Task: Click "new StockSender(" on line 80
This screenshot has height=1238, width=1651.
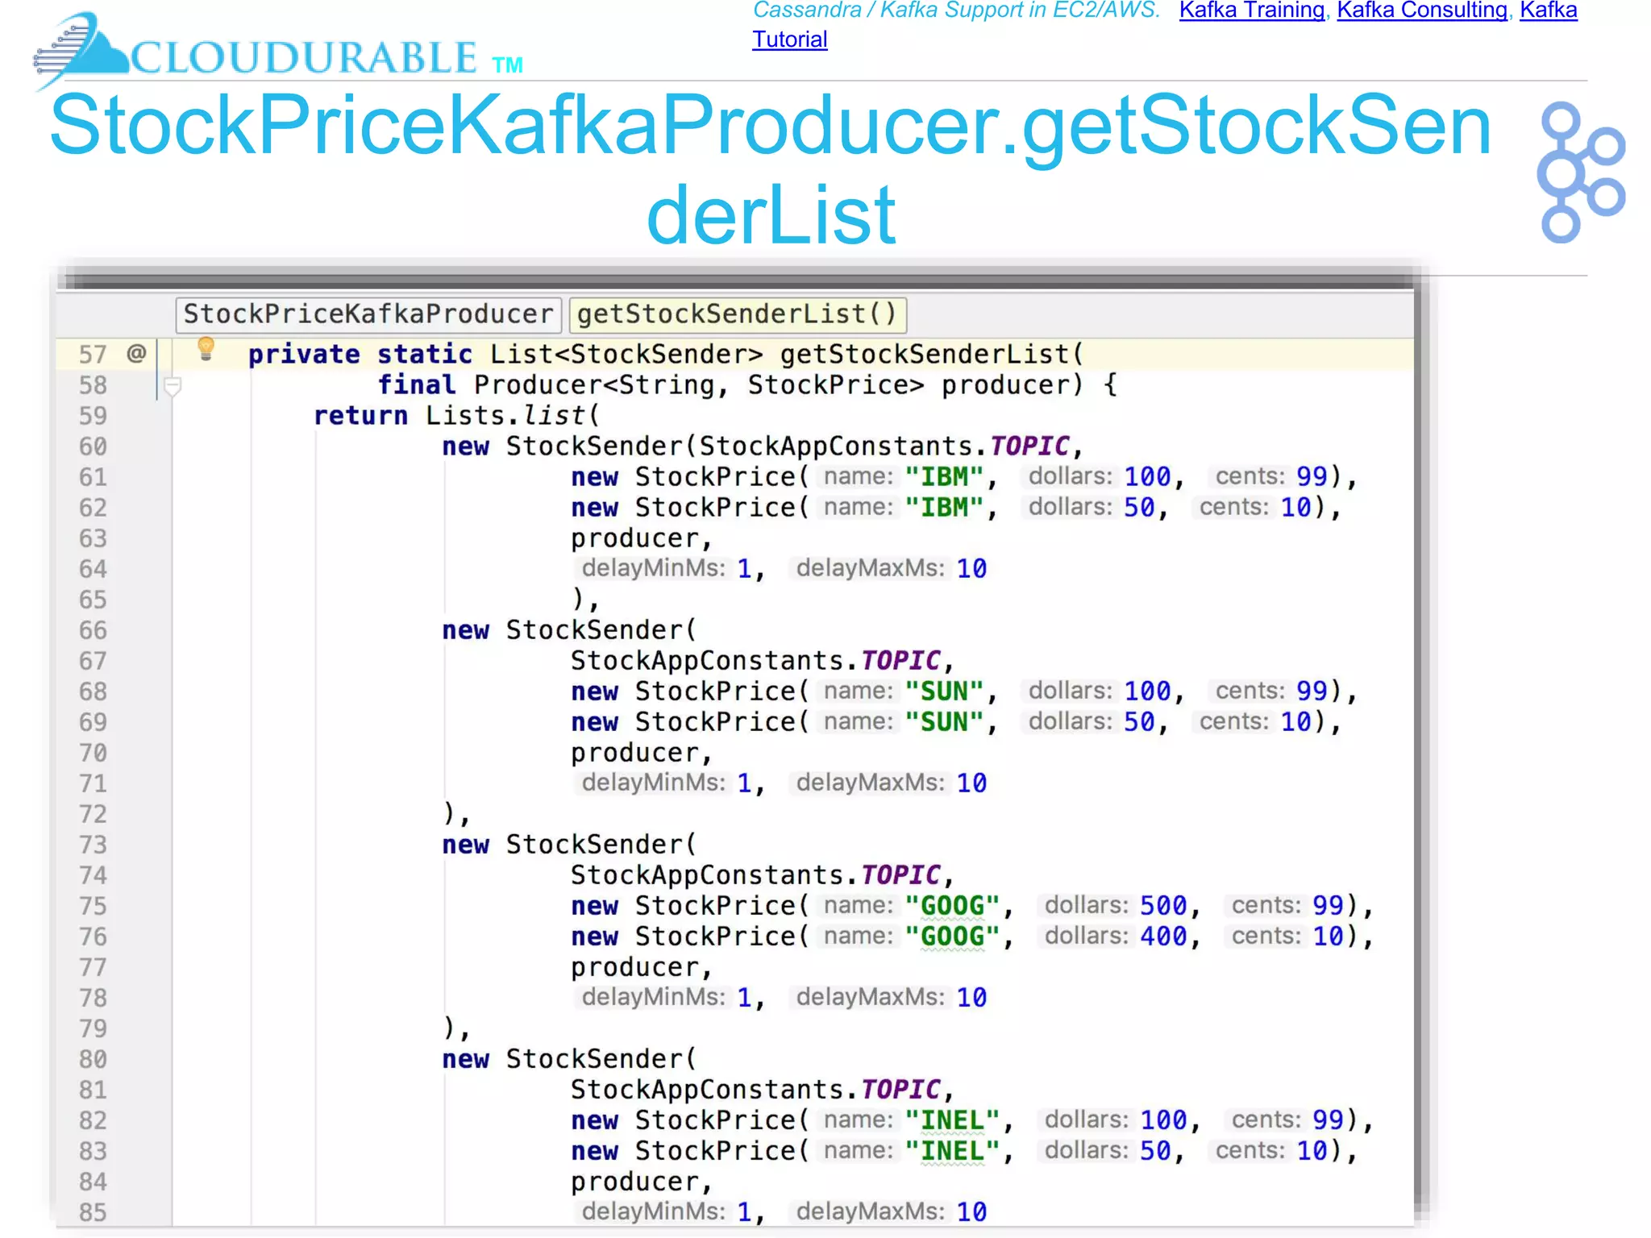Action: coord(569,1059)
